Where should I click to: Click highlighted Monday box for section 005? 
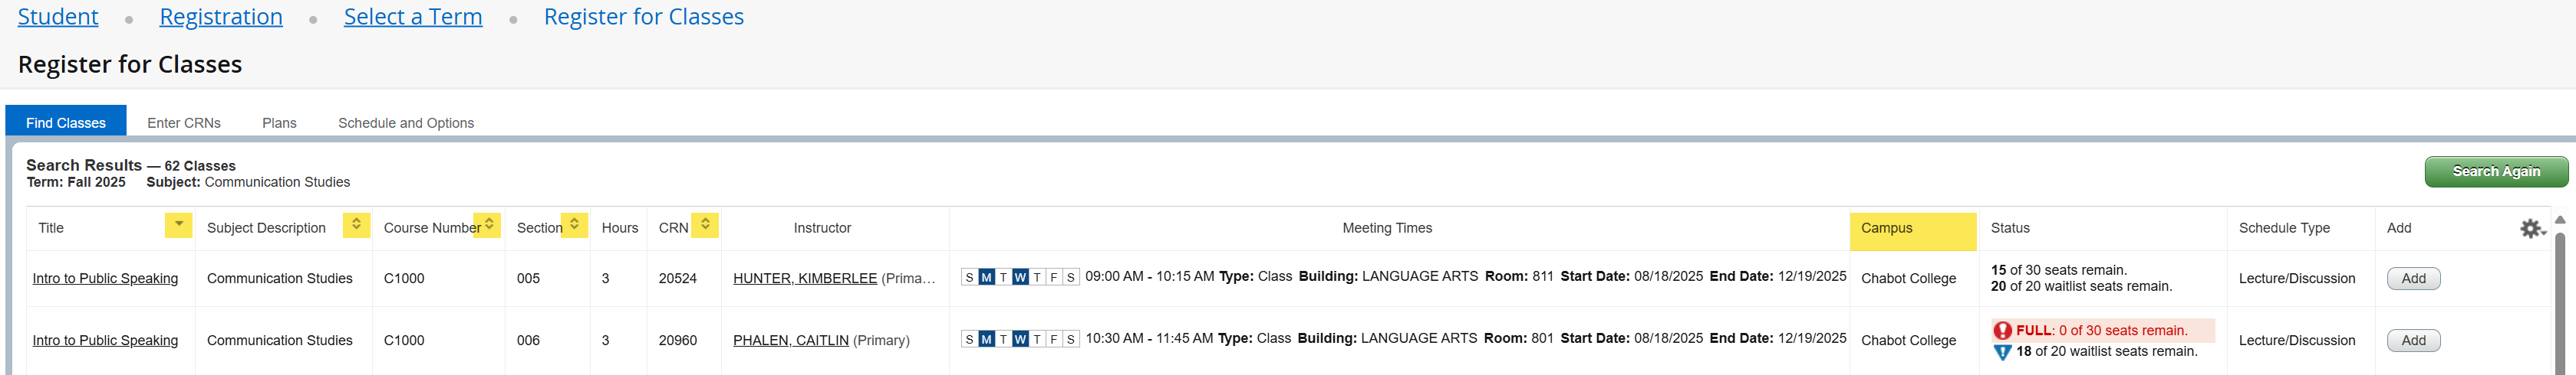(986, 277)
